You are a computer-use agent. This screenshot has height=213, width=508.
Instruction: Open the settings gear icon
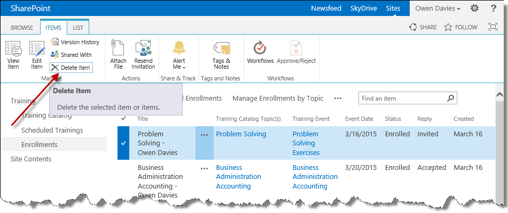pos(475,9)
